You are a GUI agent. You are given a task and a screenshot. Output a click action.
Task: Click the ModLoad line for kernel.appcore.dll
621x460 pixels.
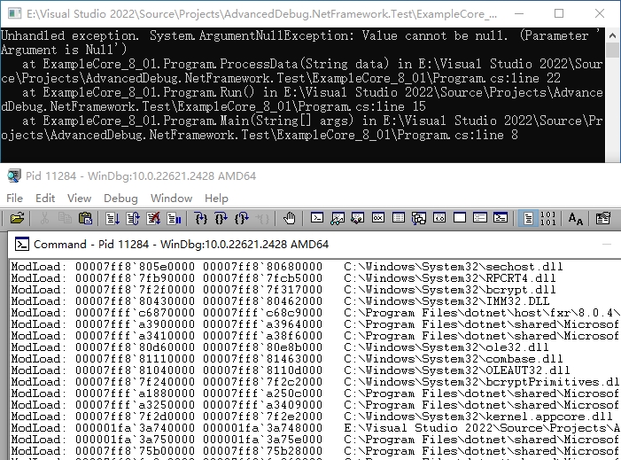click(x=312, y=416)
